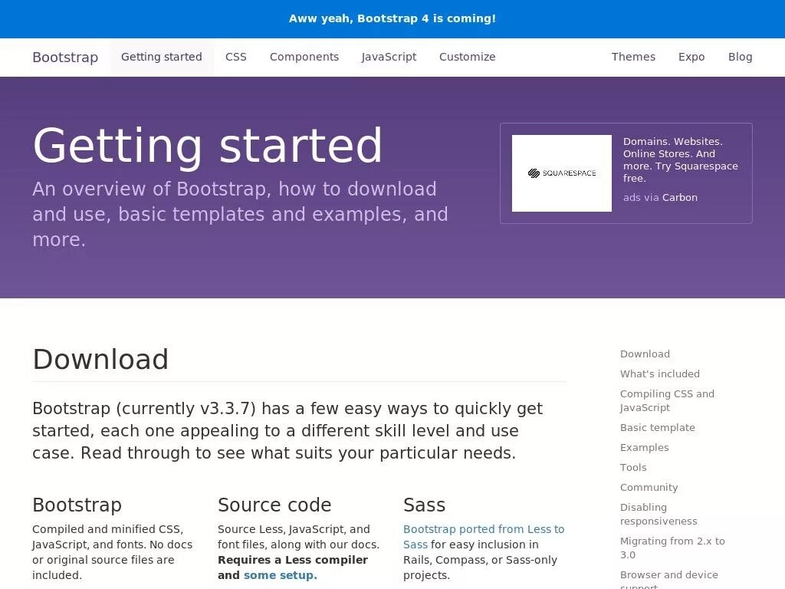785x589 pixels.
Task: Click the Squarespace ad logo image
Action: tap(562, 173)
